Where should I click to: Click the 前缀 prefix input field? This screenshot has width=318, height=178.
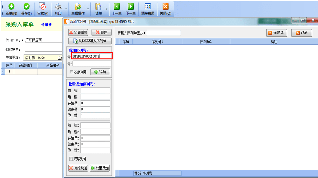(x=95, y=91)
